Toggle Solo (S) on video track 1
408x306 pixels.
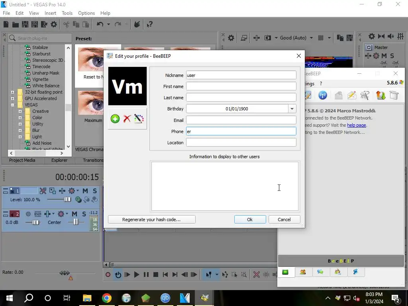(x=95, y=191)
